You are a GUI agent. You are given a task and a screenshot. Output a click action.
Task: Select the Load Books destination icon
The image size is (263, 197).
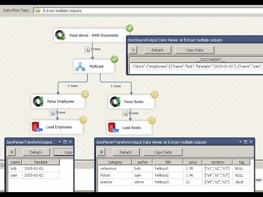(x=113, y=128)
